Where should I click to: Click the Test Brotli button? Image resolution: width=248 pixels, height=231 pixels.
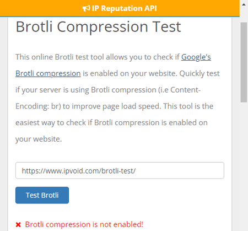(x=42, y=195)
